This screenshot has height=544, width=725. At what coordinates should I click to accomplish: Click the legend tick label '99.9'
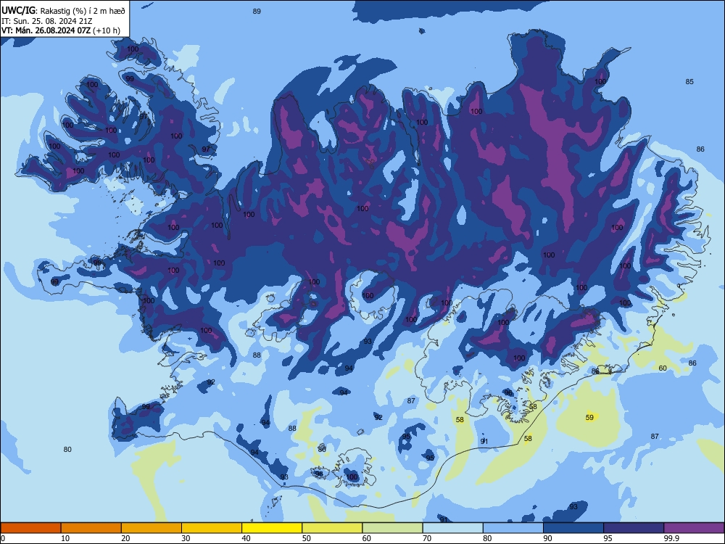(671, 538)
